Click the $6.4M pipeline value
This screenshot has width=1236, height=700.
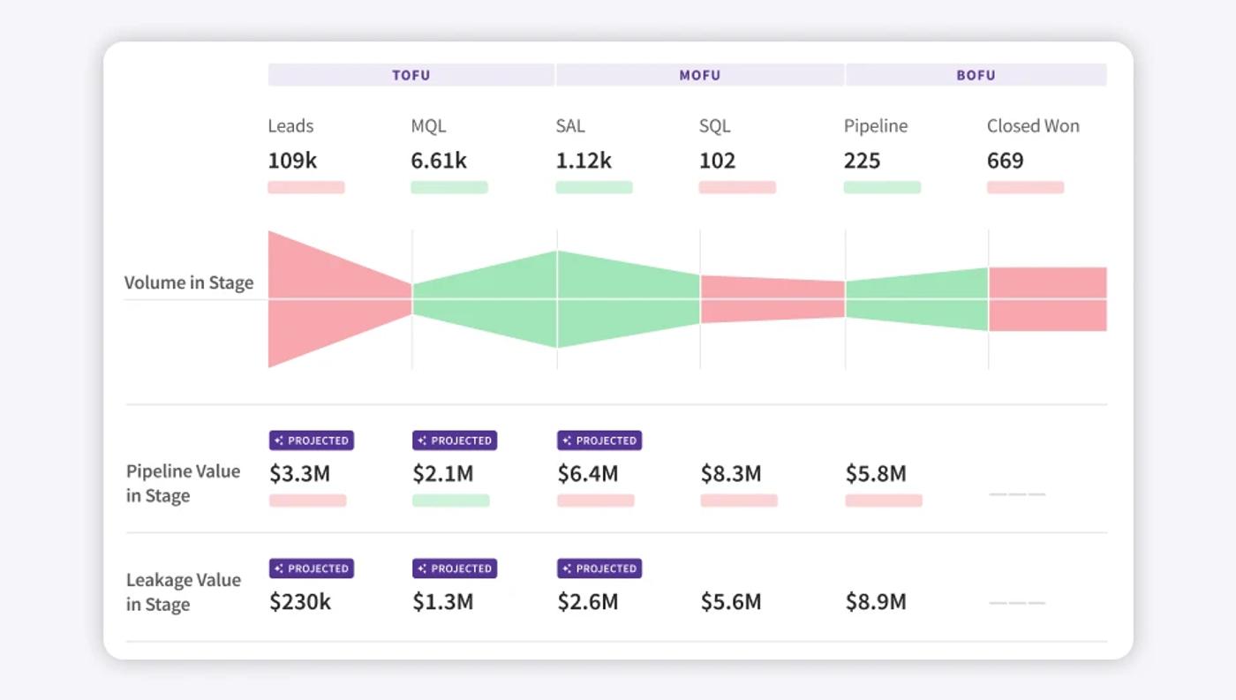tap(588, 474)
